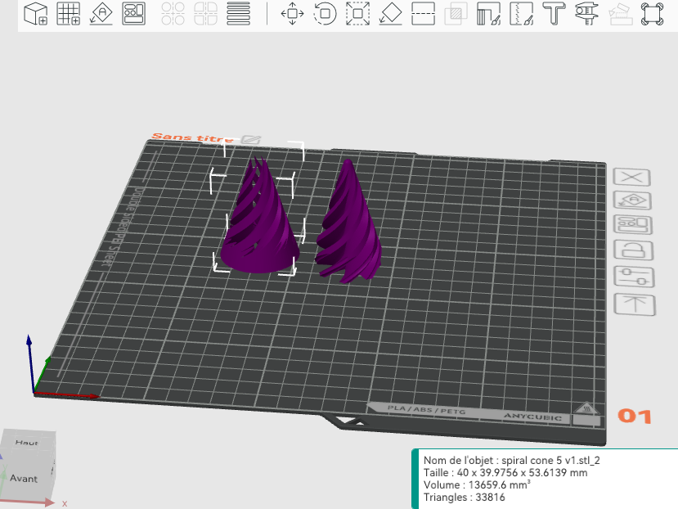Activate the Cut tool
This screenshot has height=509, width=678.
423,13
